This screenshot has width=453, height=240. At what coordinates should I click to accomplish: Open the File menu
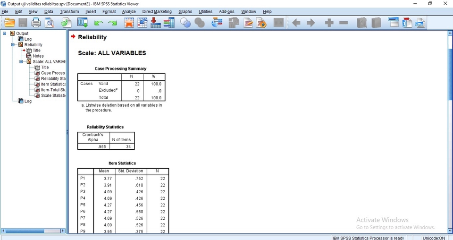coord(5,11)
